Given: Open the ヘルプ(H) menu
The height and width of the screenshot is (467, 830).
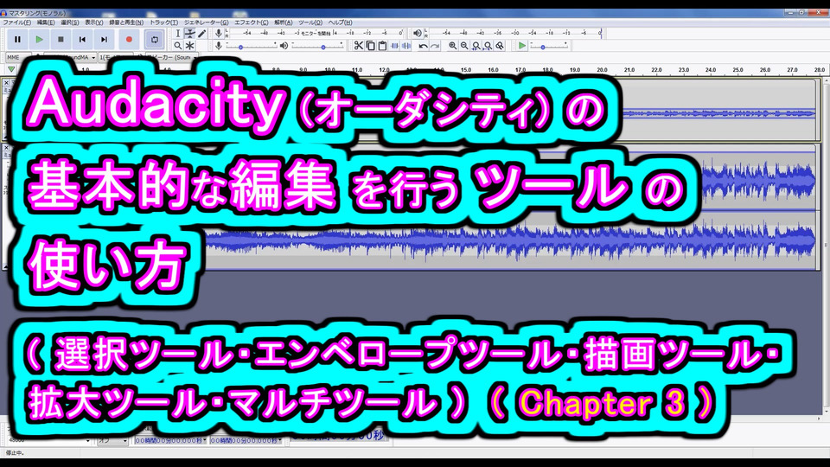Looking at the screenshot, I should coord(340,22).
